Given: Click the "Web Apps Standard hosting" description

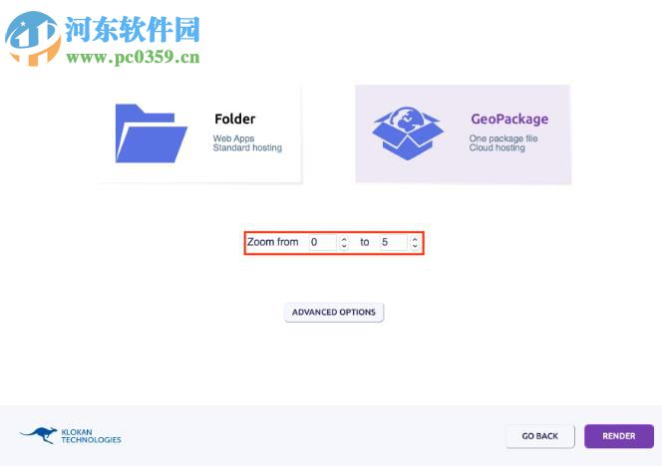Looking at the screenshot, I should [x=247, y=143].
